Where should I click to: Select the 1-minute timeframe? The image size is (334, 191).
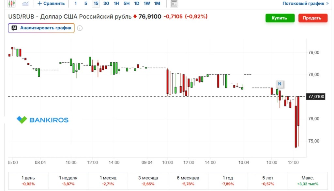click(76, 4)
